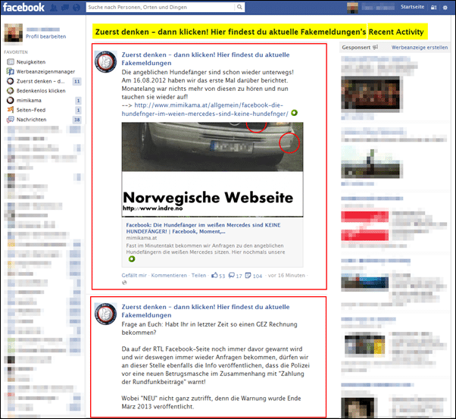Click Werbeanzeige erstellen link
This screenshot has height=419, width=456.
(x=420, y=48)
